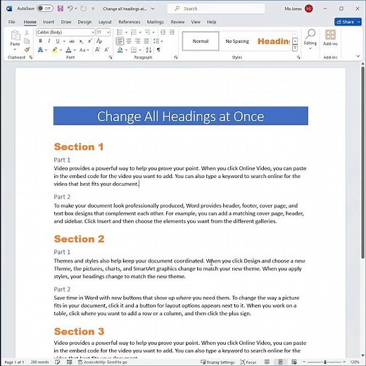Undo the last action
The width and height of the screenshot is (366, 366).
click(x=70, y=8)
